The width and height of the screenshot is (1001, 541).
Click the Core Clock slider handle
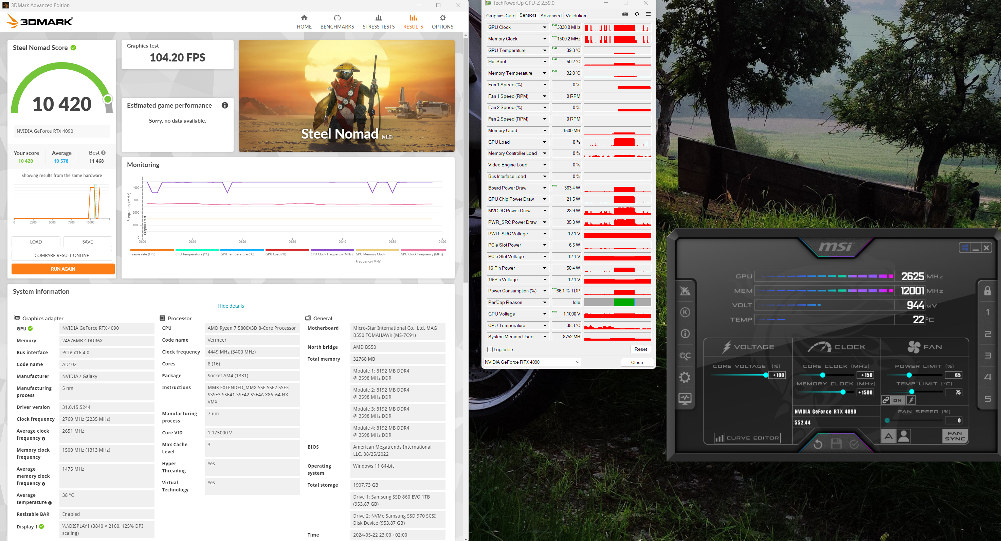[x=823, y=375]
